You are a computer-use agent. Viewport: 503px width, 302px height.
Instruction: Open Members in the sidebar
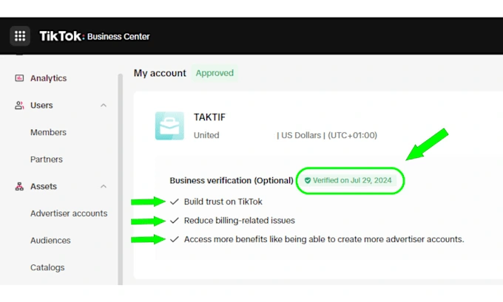tap(48, 133)
